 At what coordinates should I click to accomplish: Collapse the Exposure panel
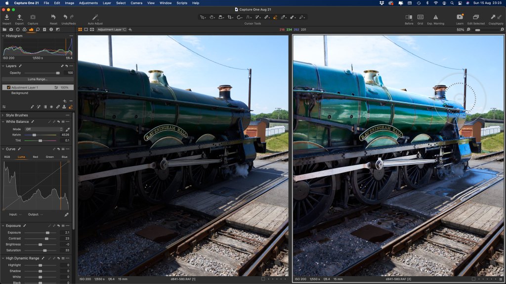(x=3, y=226)
